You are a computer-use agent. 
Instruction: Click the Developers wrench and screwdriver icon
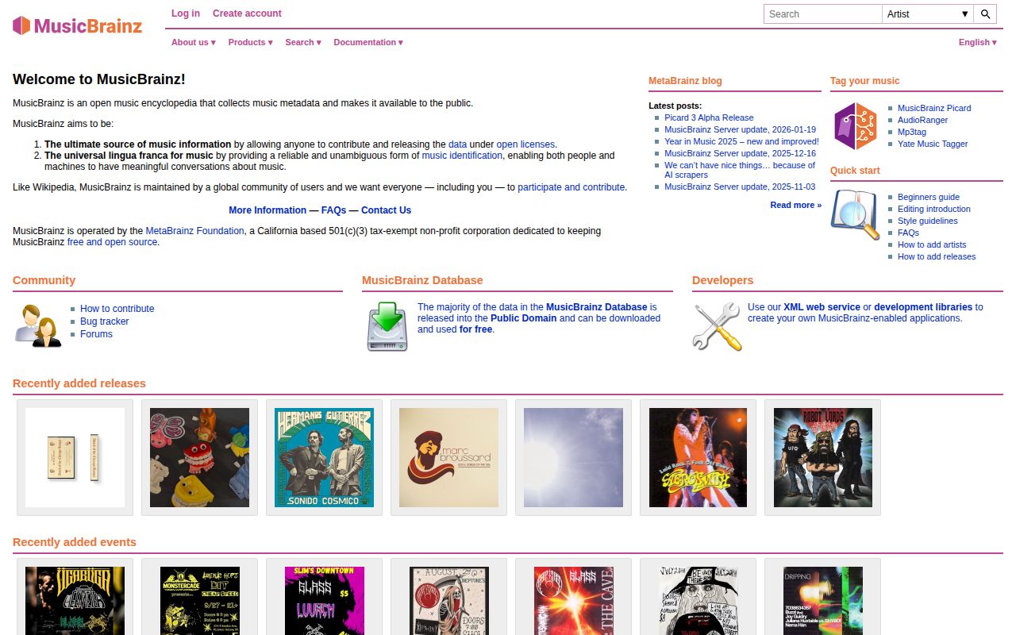tap(717, 326)
